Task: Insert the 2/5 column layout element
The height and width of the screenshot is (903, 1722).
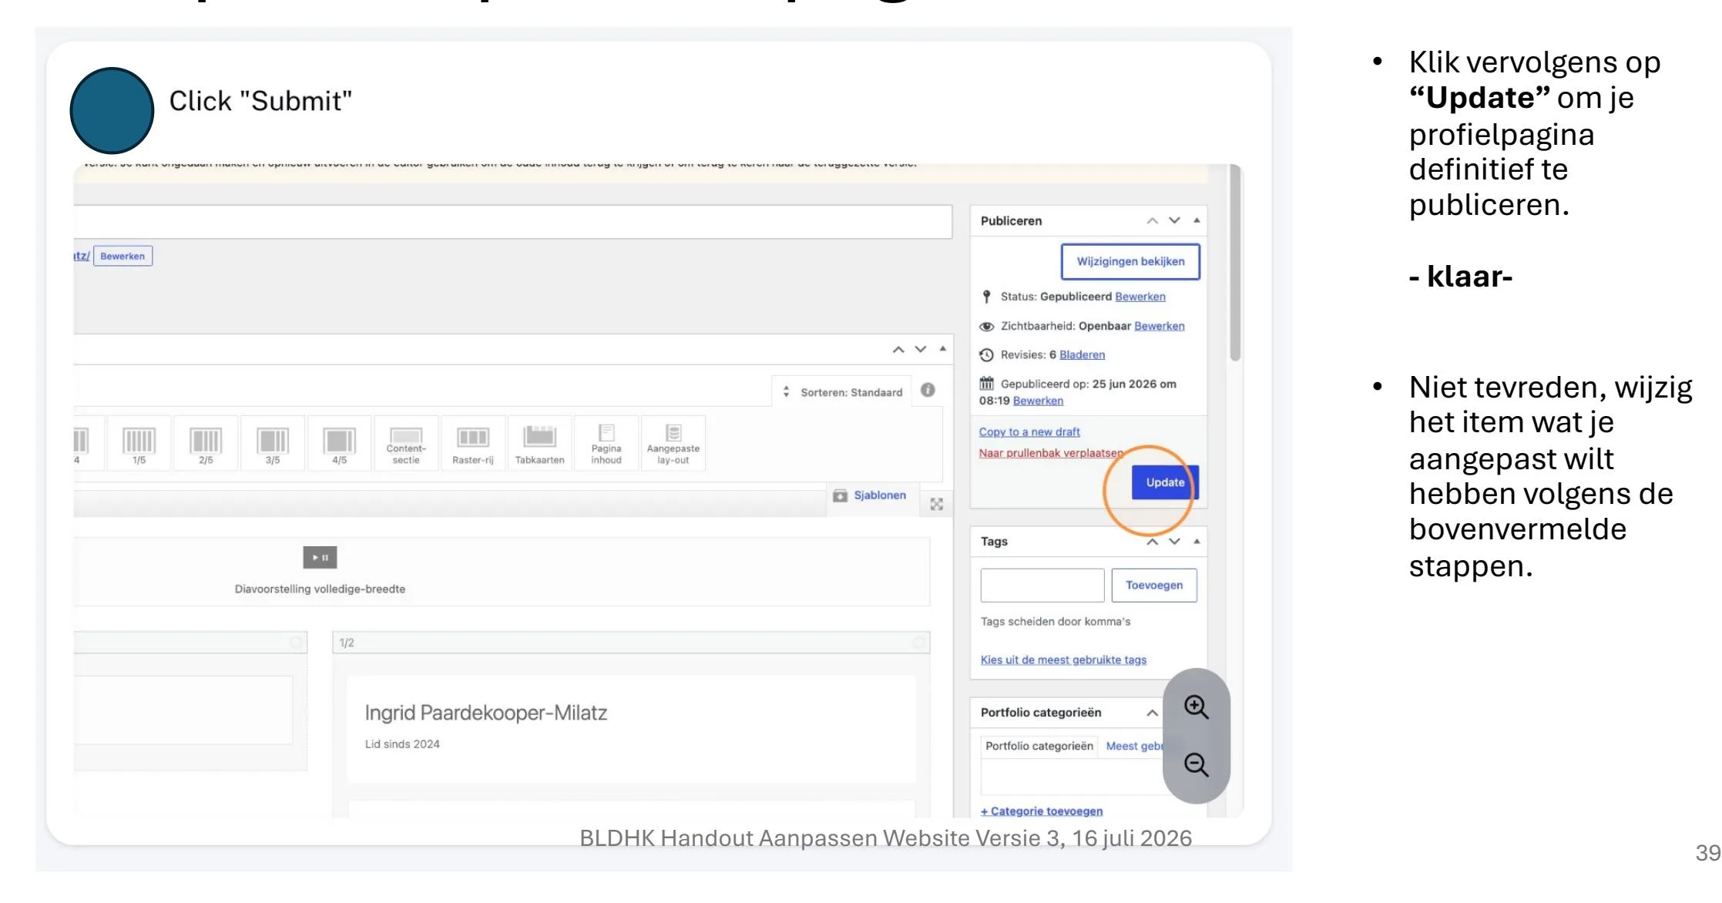Action: point(206,444)
